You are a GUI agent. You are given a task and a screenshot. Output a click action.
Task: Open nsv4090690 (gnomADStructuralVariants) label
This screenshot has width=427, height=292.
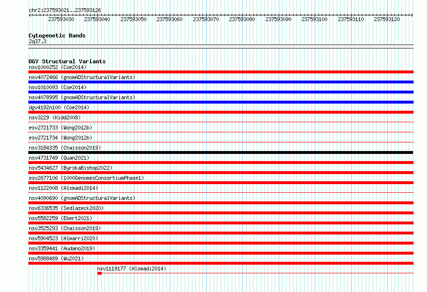pos(82,198)
